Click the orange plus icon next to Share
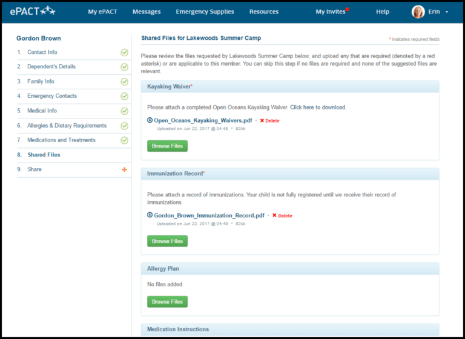465x339 pixels. [x=124, y=170]
